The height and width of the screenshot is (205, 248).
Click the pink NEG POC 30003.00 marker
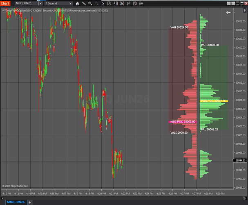pyautogui.click(x=183, y=122)
